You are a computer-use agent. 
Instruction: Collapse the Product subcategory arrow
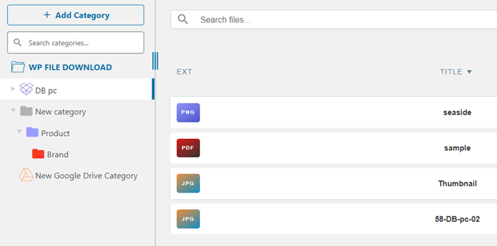pos(19,131)
